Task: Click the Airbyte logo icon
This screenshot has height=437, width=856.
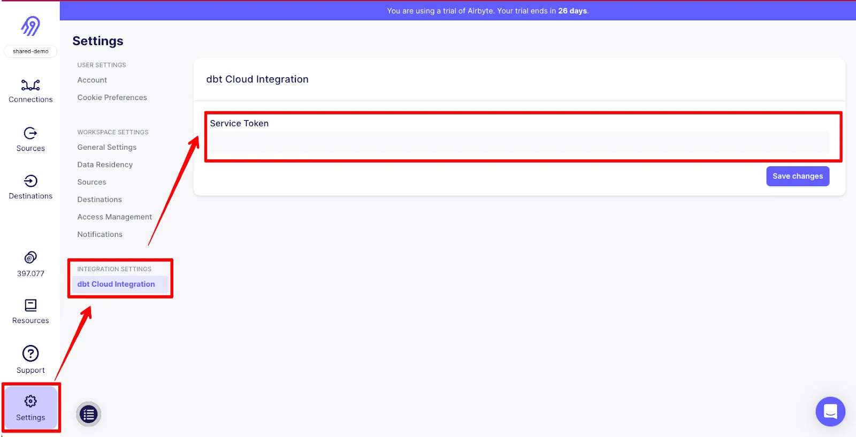Action: point(30,26)
